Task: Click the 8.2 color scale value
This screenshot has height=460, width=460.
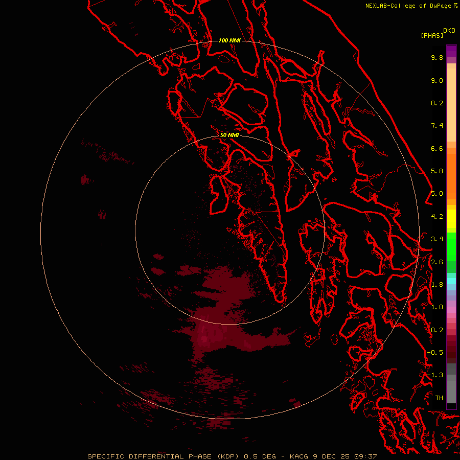Action: point(437,103)
